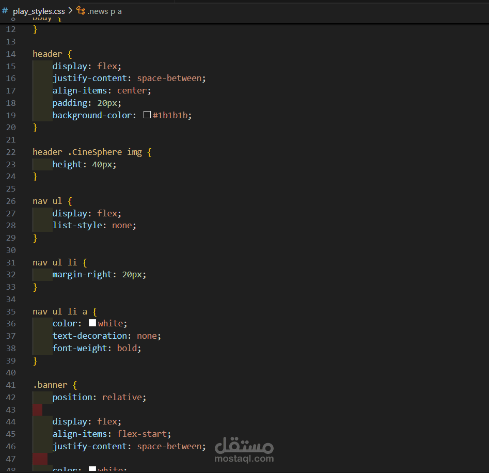Click the symbol icon before .news p a
Viewport: 489px width, 473px height.
(x=81, y=11)
